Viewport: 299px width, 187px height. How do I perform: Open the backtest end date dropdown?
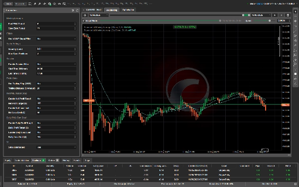click(261, 15)
